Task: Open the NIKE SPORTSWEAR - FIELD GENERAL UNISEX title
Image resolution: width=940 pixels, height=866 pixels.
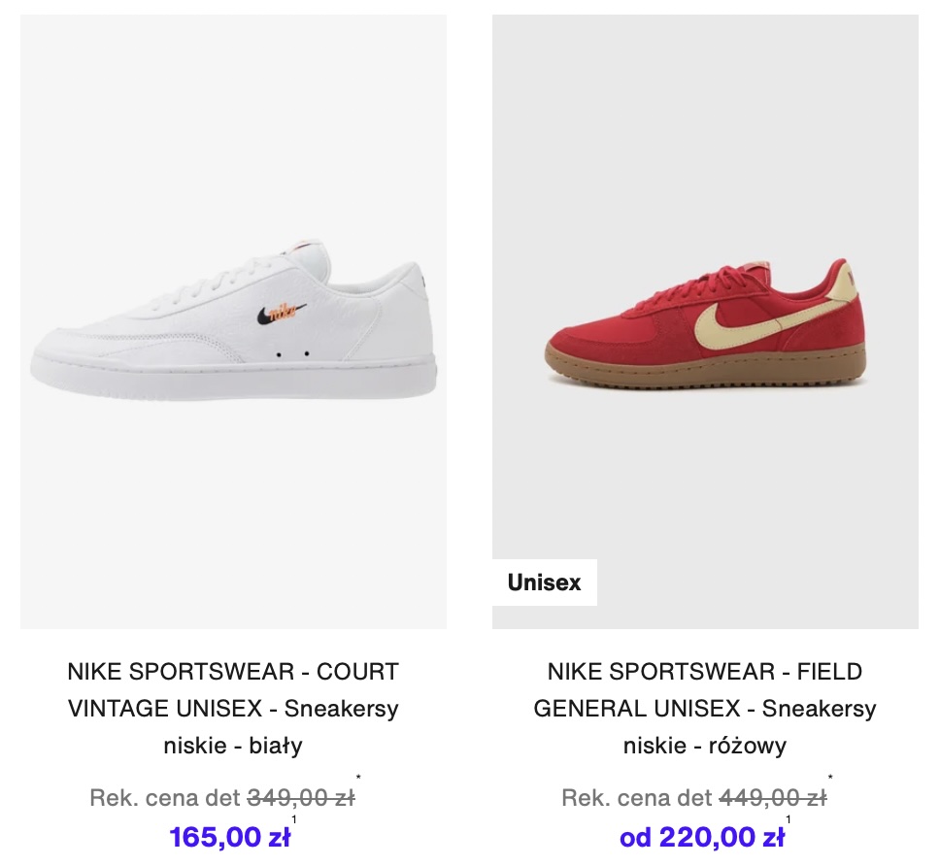Action: pyautogui.click(x=705, y=709)
